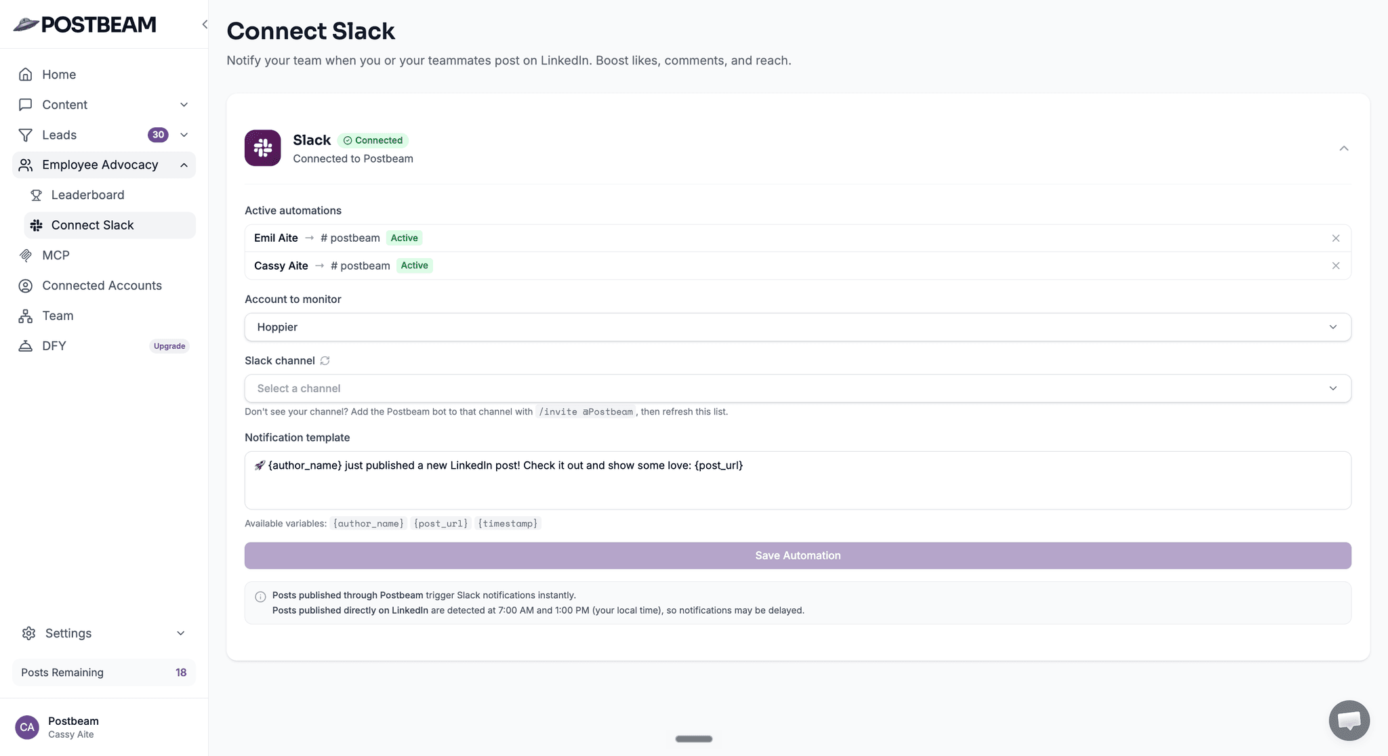Click the Home house icon
This screenshot has height=756, width=1388.
[26, 75]
